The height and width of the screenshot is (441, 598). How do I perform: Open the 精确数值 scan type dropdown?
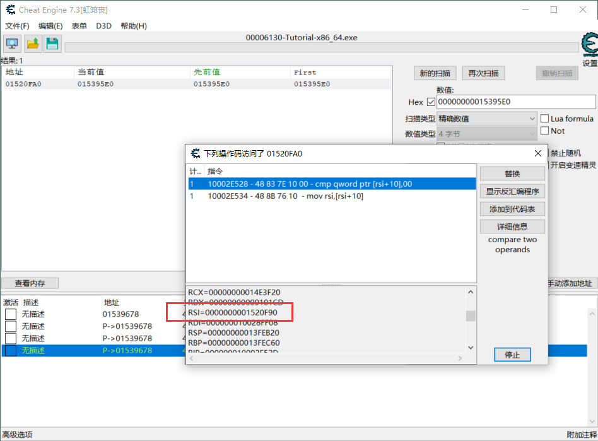tap(488, 119)
